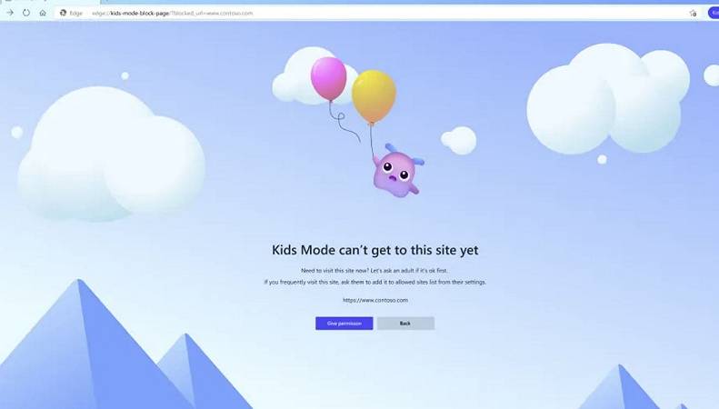Click the 'Edge' label beside the logo

[76, 14]
